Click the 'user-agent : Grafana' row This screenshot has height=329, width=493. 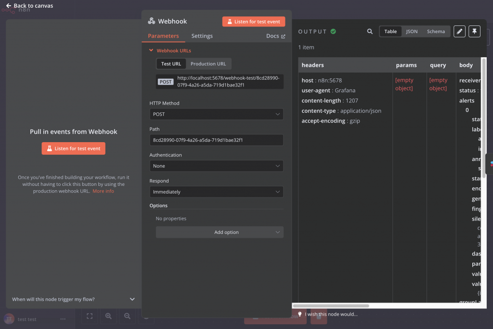tap(328, 90)
